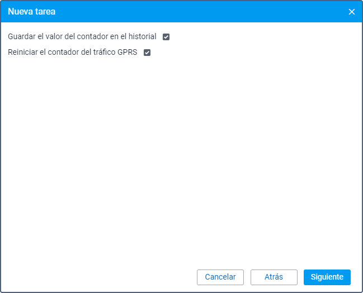This screenshot has height=293, width=363.
Task: Disable saving counter value in history
Action: [166, 37]
